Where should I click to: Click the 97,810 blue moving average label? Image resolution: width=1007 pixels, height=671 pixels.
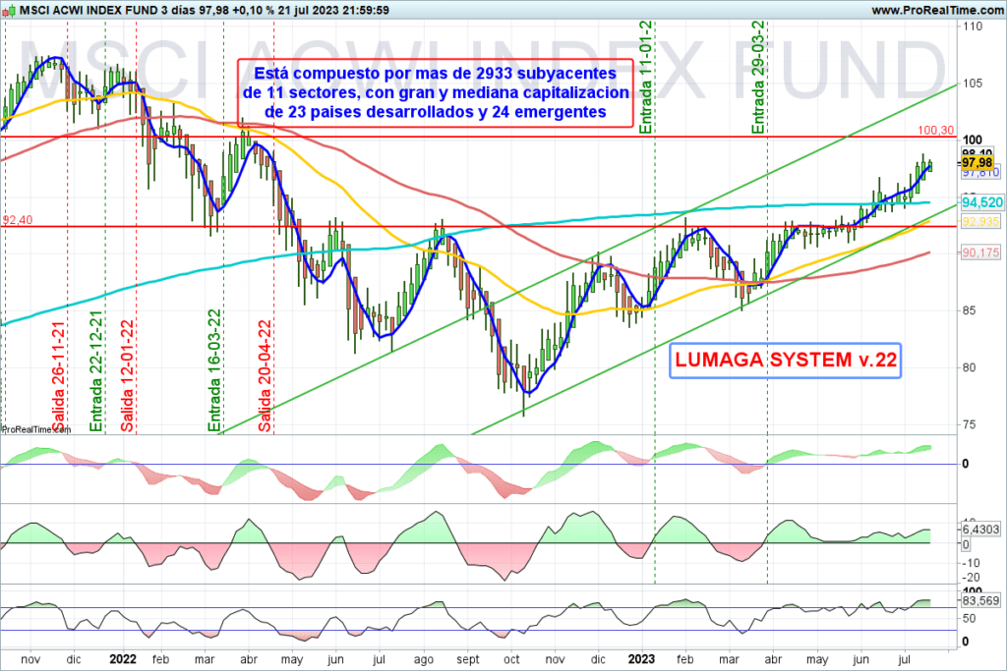click(980, 173)
